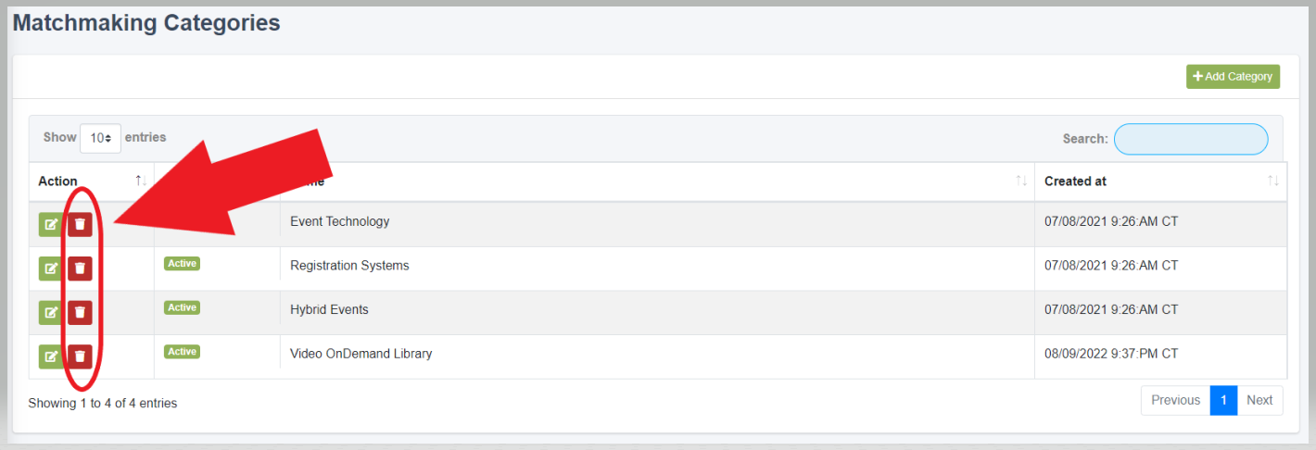Sort using the Name column arrows
The height and width of the screenshot is (450, 1316).
tap(1021, 181)
